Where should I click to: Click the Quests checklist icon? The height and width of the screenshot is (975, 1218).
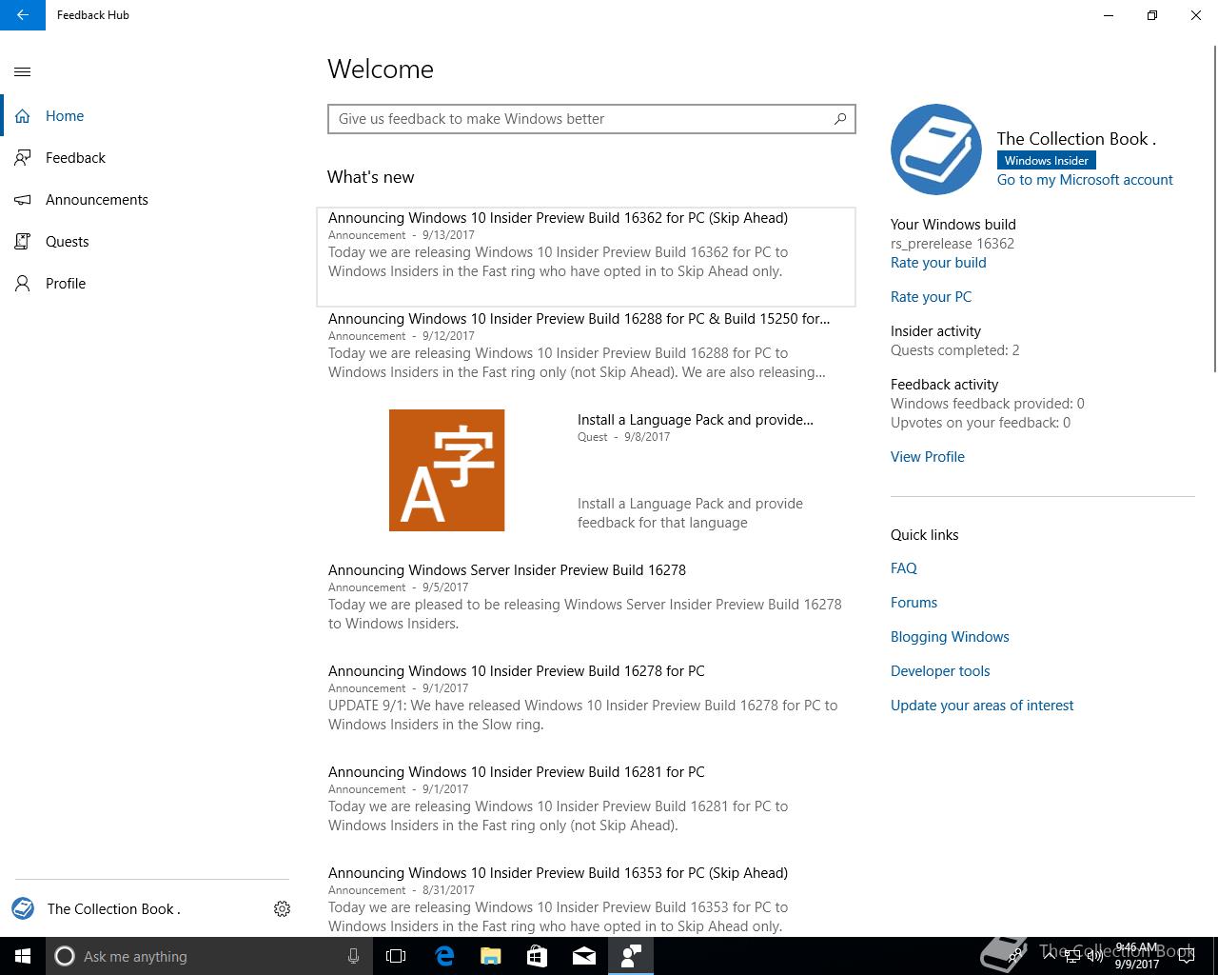(23, 242)
